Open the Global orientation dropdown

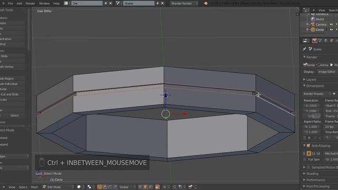[x=127, y=187]
